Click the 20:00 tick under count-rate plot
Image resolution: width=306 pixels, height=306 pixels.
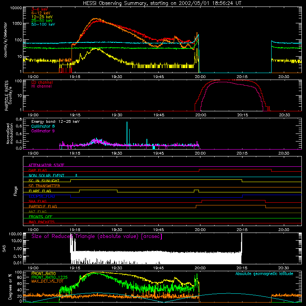point(200,77)
